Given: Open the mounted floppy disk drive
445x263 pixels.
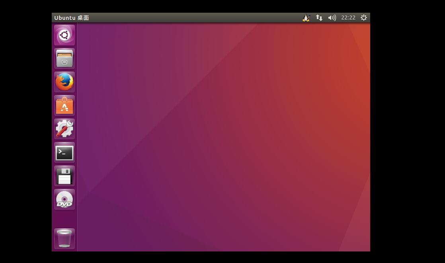Looking at the screenshot, I should 64,175.
